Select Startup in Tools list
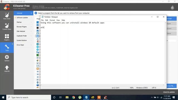 (23, 22)
